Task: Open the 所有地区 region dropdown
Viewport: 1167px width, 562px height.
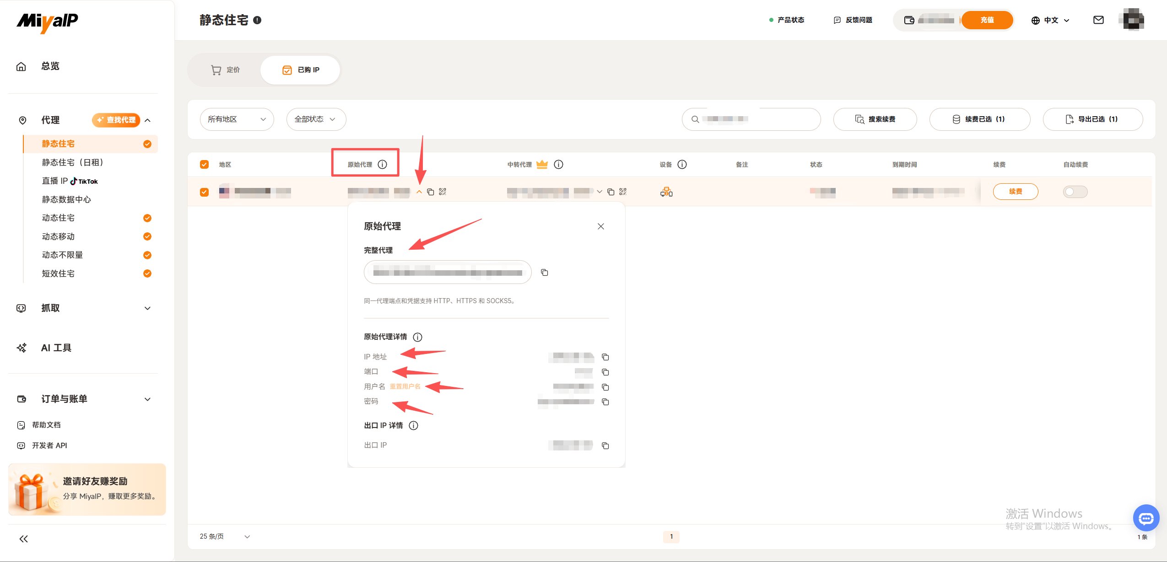Action: pos(237,119)
